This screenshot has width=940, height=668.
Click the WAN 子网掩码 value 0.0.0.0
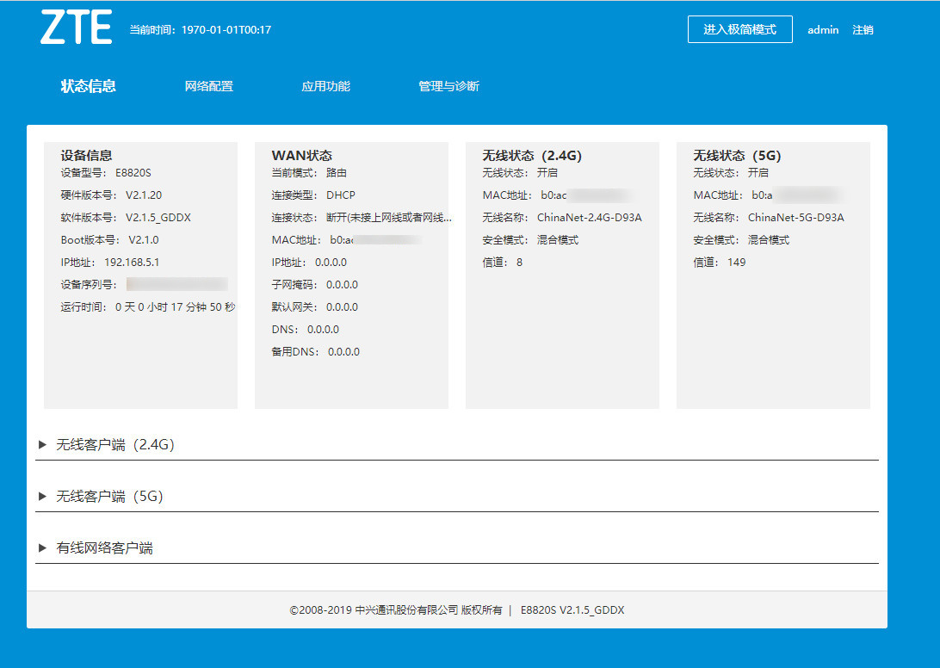[x=342, y=285]
